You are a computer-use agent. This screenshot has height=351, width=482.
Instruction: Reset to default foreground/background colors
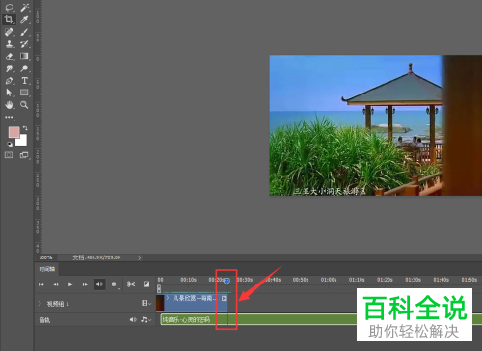[10, 144]
